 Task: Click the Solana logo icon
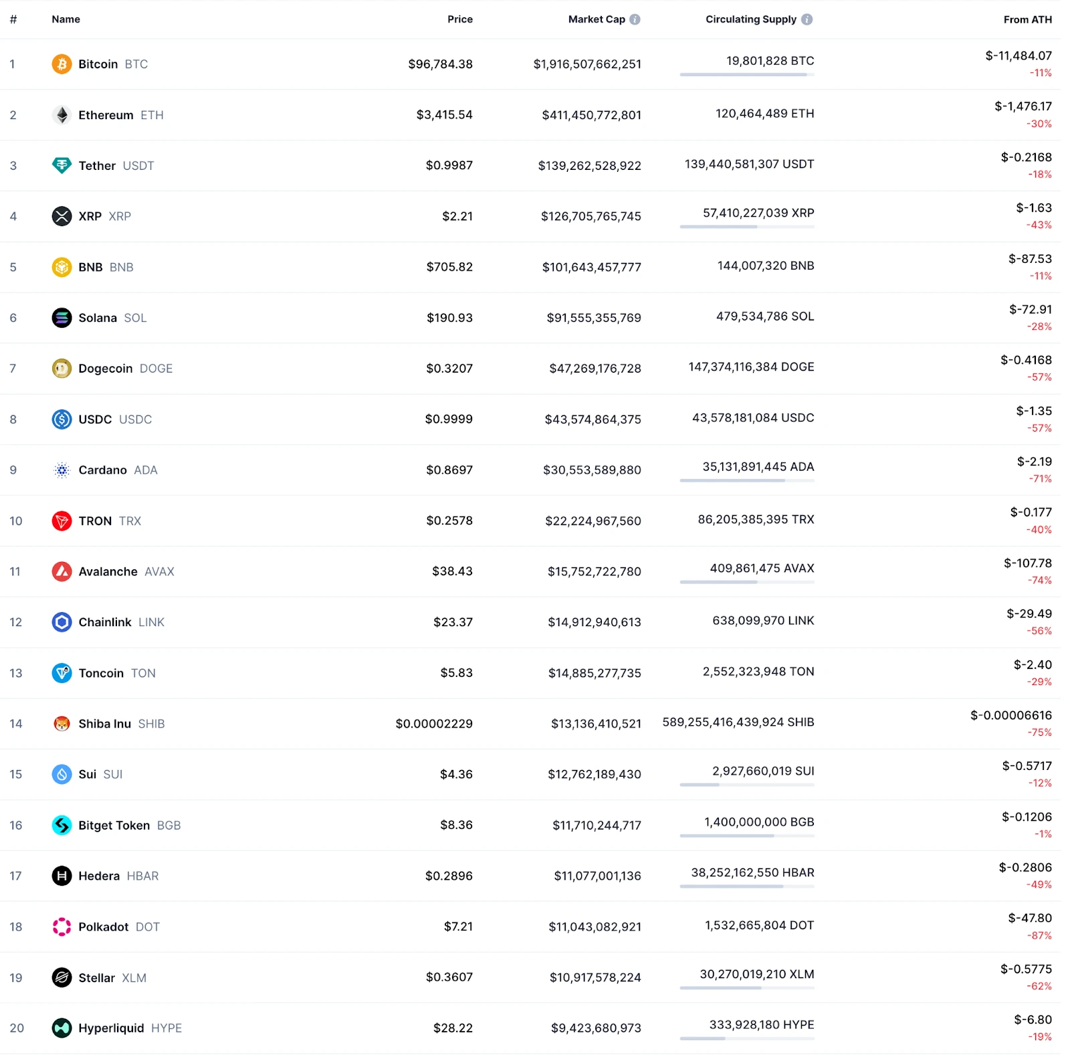coord(62,318)
